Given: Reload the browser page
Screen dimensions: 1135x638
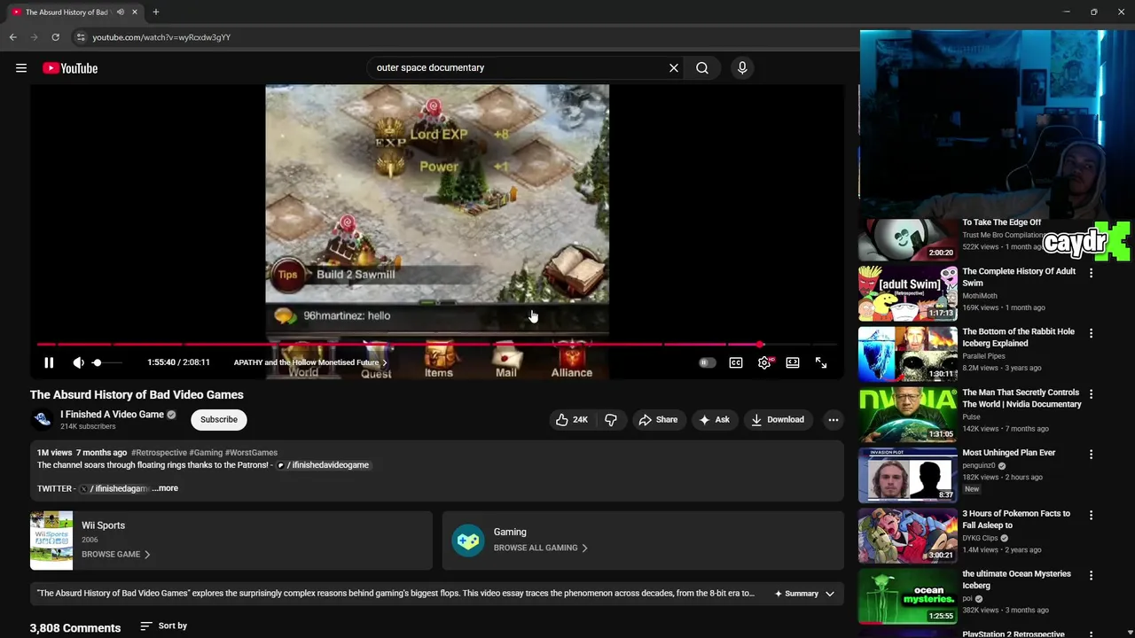Looking at the screenshot, I should point(55,37).
